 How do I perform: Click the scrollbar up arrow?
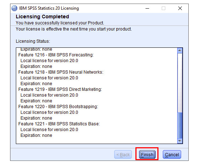click(x=180, y=50)
